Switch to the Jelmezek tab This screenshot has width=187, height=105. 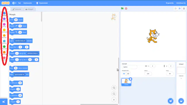(x=17, y=9)
